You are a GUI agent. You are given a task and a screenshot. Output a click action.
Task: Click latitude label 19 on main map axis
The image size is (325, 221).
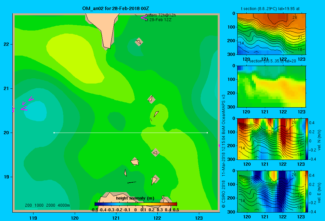click(x=6, y=177)
